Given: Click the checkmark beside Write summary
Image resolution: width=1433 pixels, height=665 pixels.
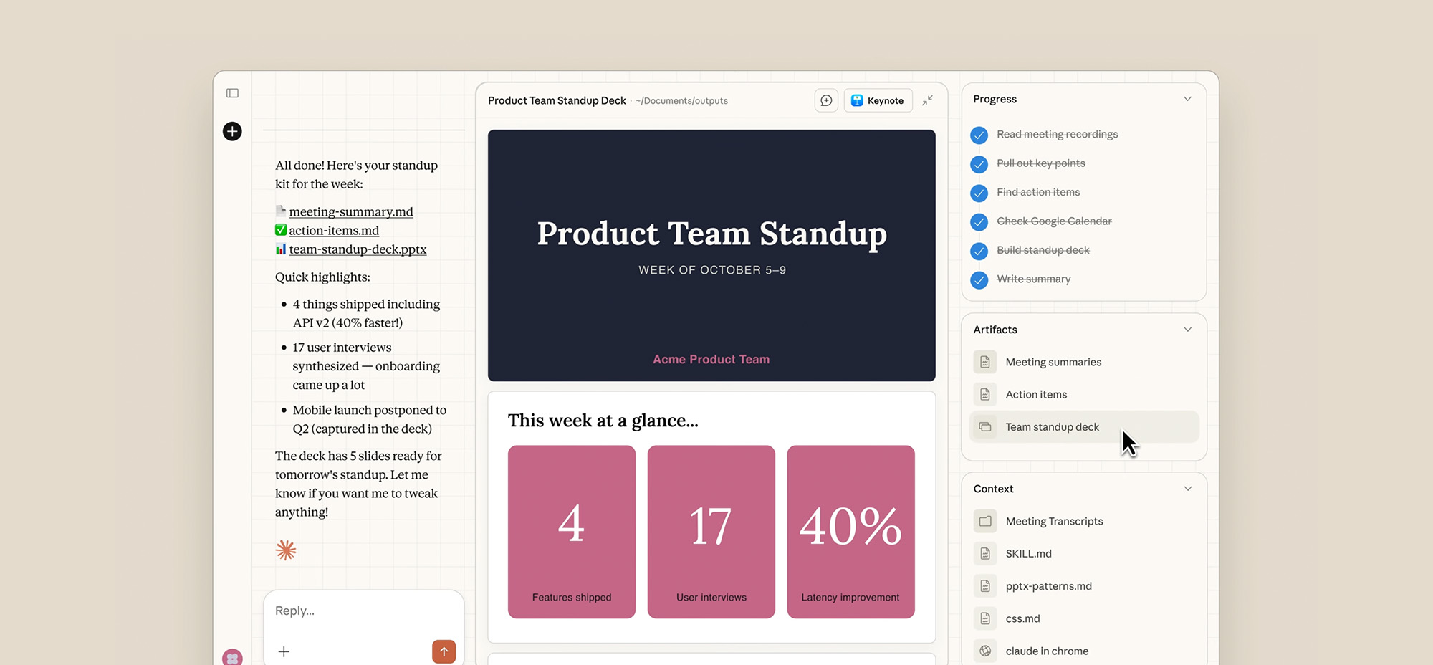Looking at the screenshot, I should point(979,279).
